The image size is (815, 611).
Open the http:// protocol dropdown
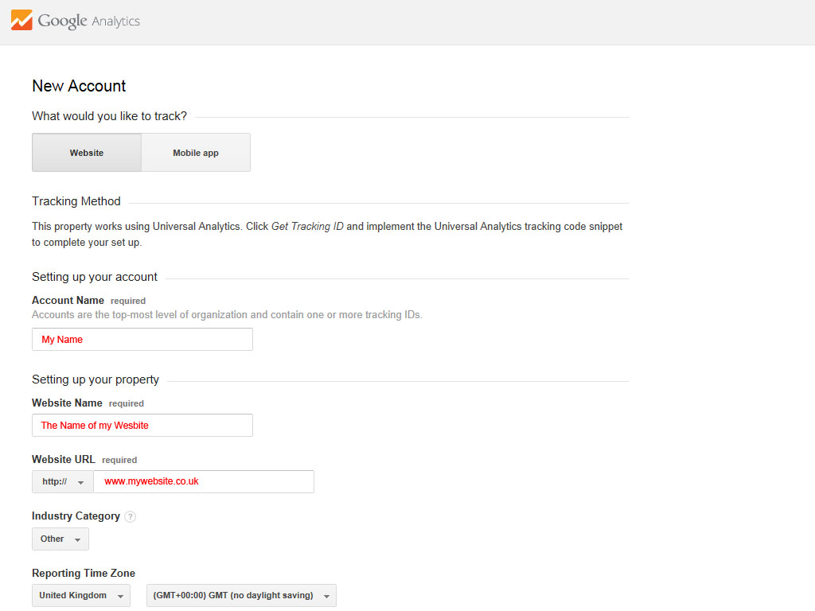click(63, 481)
